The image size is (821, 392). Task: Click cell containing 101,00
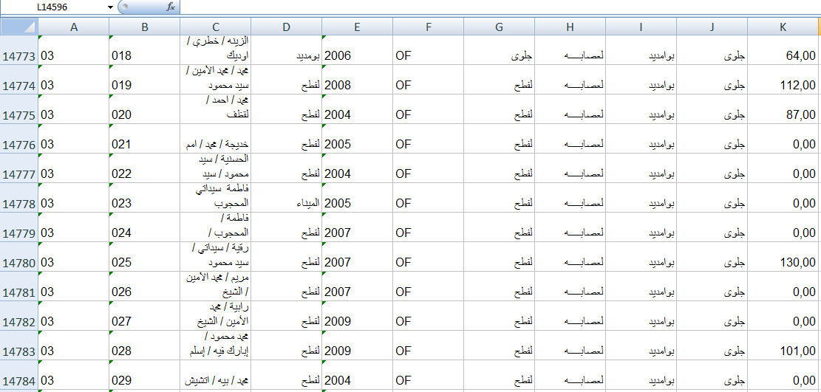pyautogui.click(x=784, y=345)
